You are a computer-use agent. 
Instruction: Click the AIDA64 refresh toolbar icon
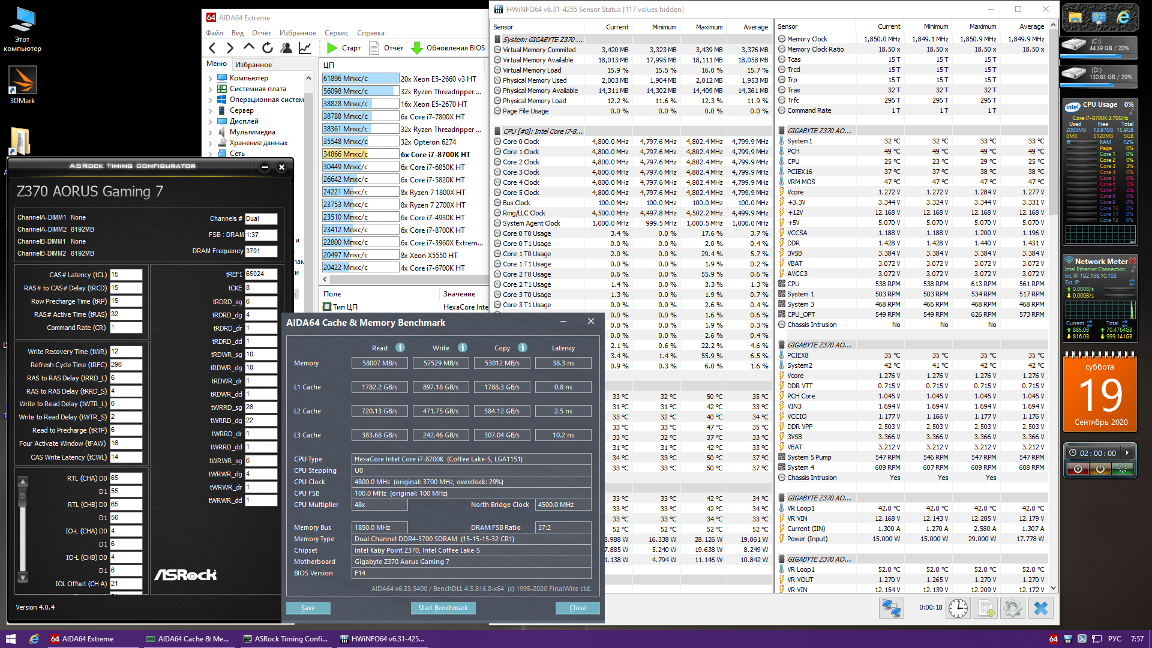click(x=268, y=48)
